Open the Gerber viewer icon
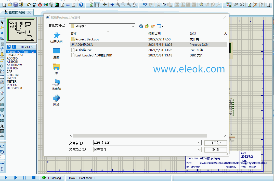 tap(51, 5)
